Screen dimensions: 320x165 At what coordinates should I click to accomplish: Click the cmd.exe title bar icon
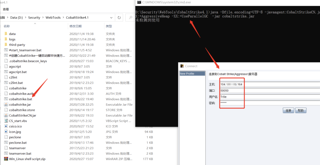click(139, 2)
